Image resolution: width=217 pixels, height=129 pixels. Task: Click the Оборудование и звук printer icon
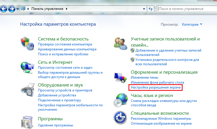[28, 90]
